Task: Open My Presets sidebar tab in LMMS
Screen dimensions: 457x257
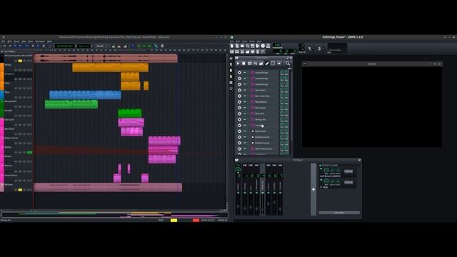Action: (x=231, y=76)
